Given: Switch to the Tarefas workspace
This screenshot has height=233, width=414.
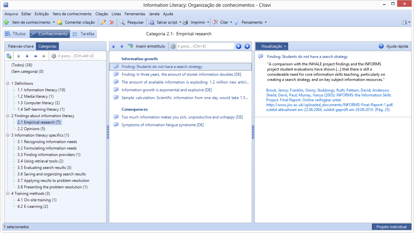Looking at the screenshot, I should [83, 34].
